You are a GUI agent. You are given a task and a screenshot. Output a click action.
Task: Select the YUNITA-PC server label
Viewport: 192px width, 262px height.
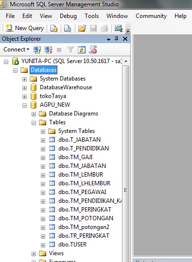pyautogui.click(x=71, y=61)
